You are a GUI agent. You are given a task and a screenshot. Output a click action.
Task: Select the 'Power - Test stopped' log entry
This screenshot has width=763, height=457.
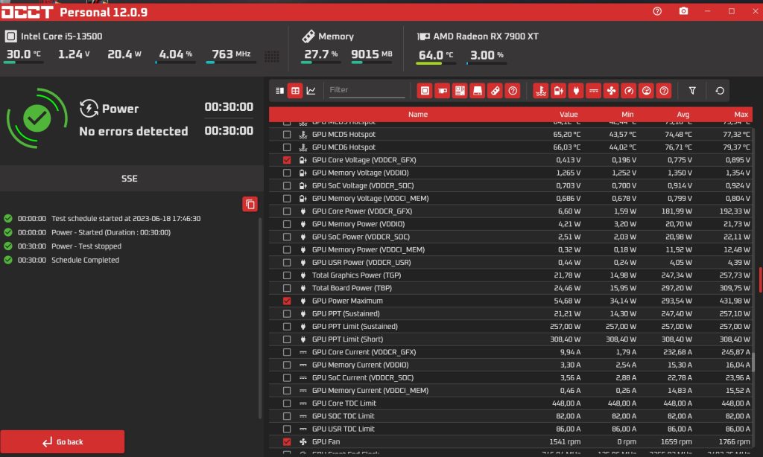coord(86,246)
